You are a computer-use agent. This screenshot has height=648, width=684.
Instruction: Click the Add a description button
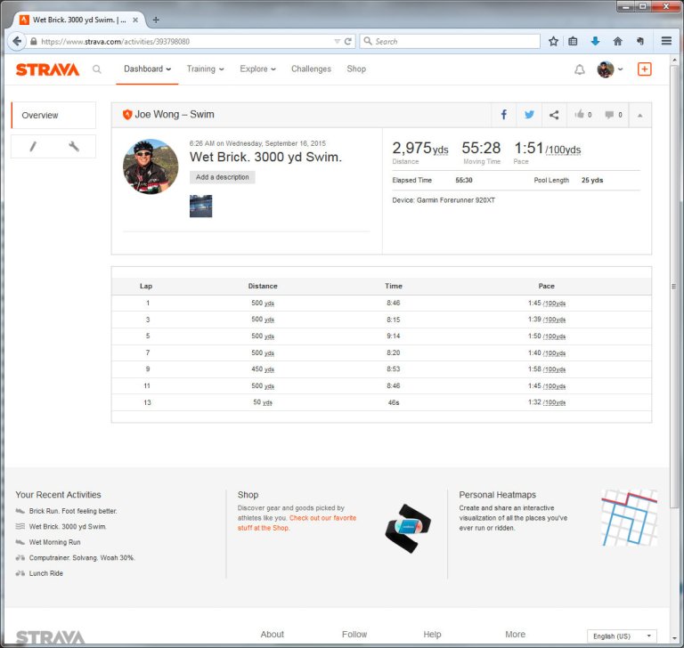pos(223,177)
